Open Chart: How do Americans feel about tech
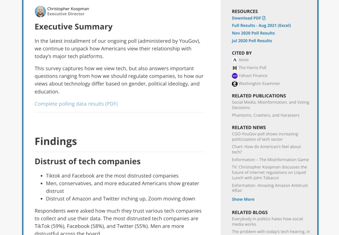 266,149
